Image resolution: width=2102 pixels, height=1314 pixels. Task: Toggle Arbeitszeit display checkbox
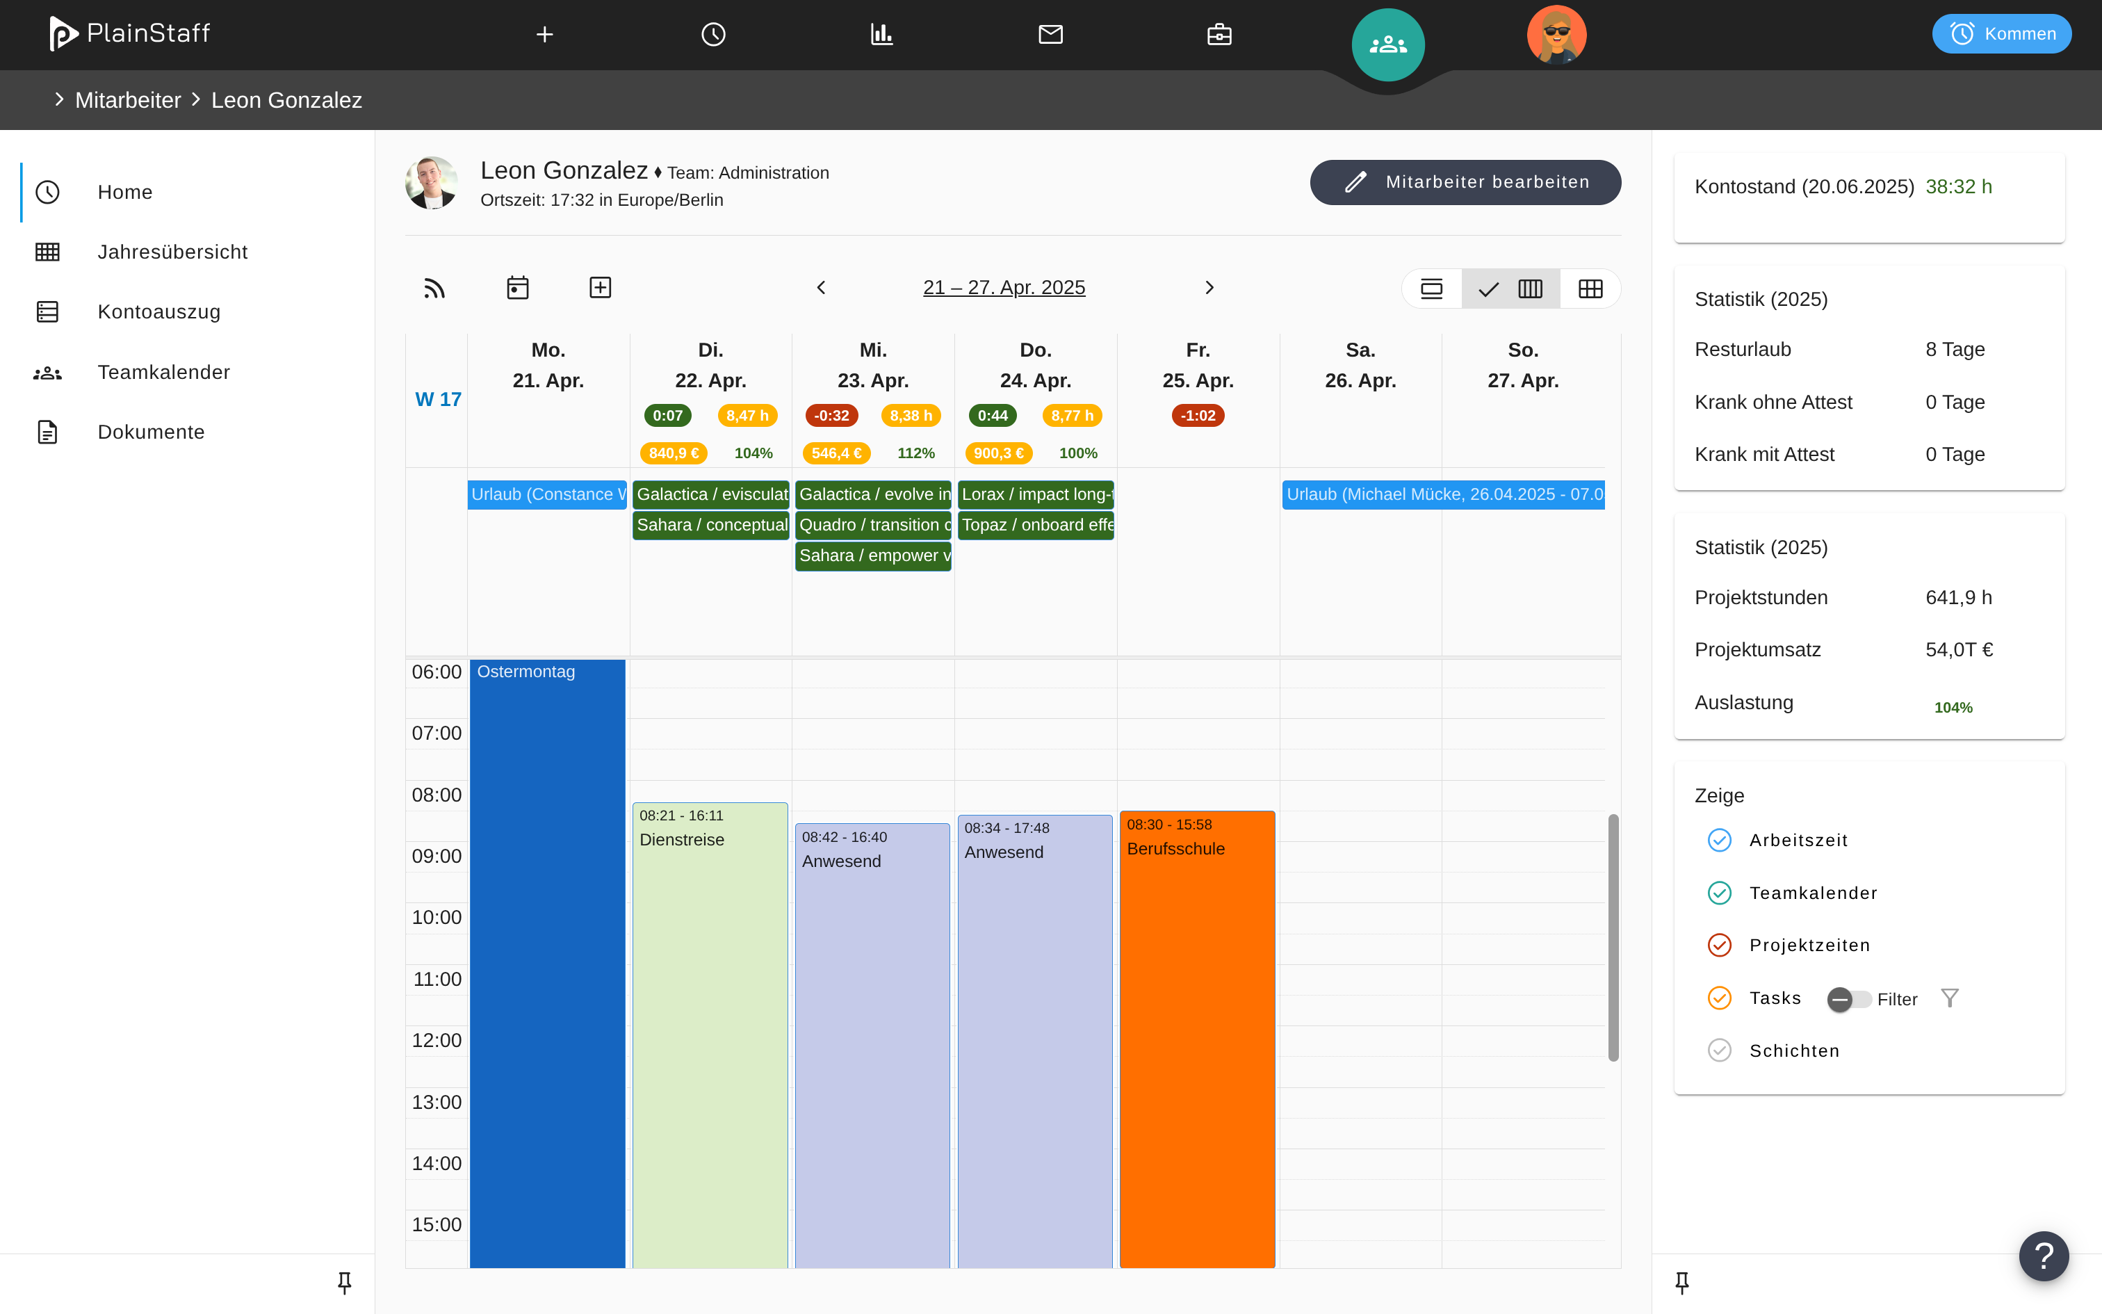coord(1719,841)
